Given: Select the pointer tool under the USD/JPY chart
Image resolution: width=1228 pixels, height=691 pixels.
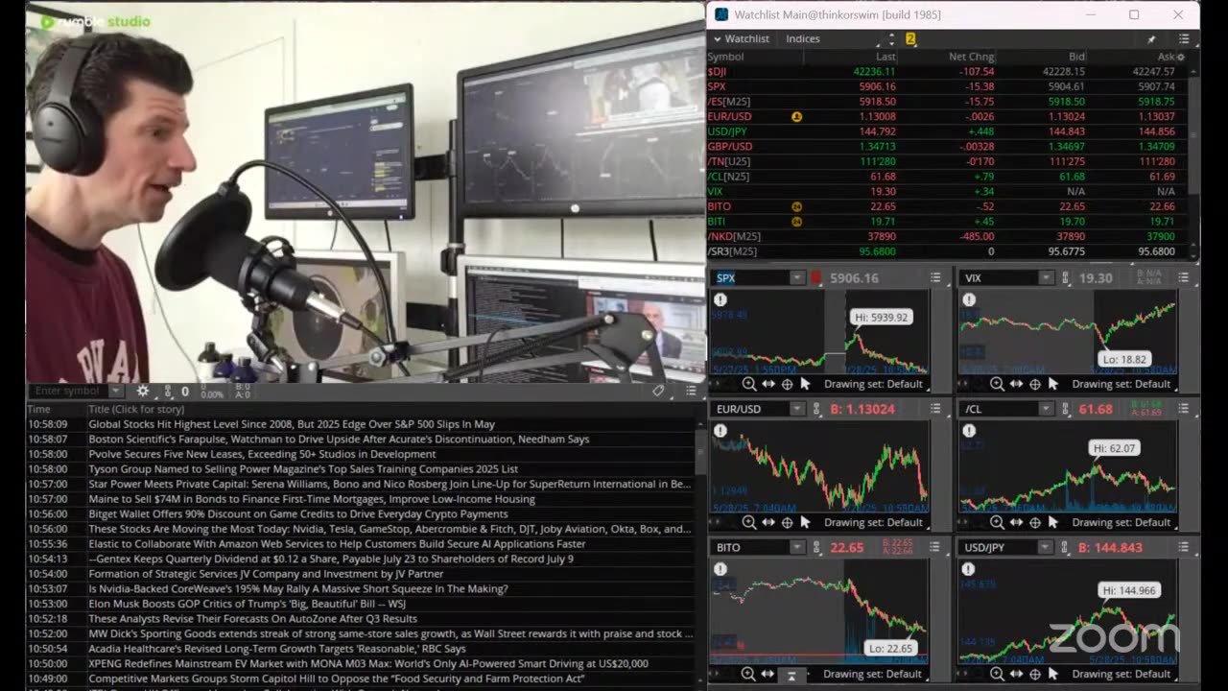Looking at the screenshot, I should (1052, 674).
